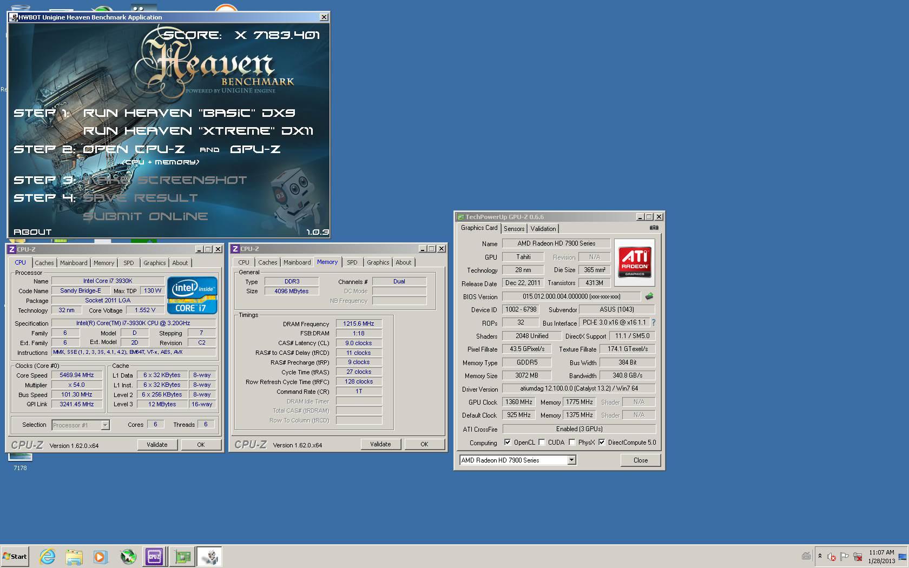Click the desktop file labeled 7178
Viewport: 909px width, 568px height.
pyautogui.click(x=20, y=463)
